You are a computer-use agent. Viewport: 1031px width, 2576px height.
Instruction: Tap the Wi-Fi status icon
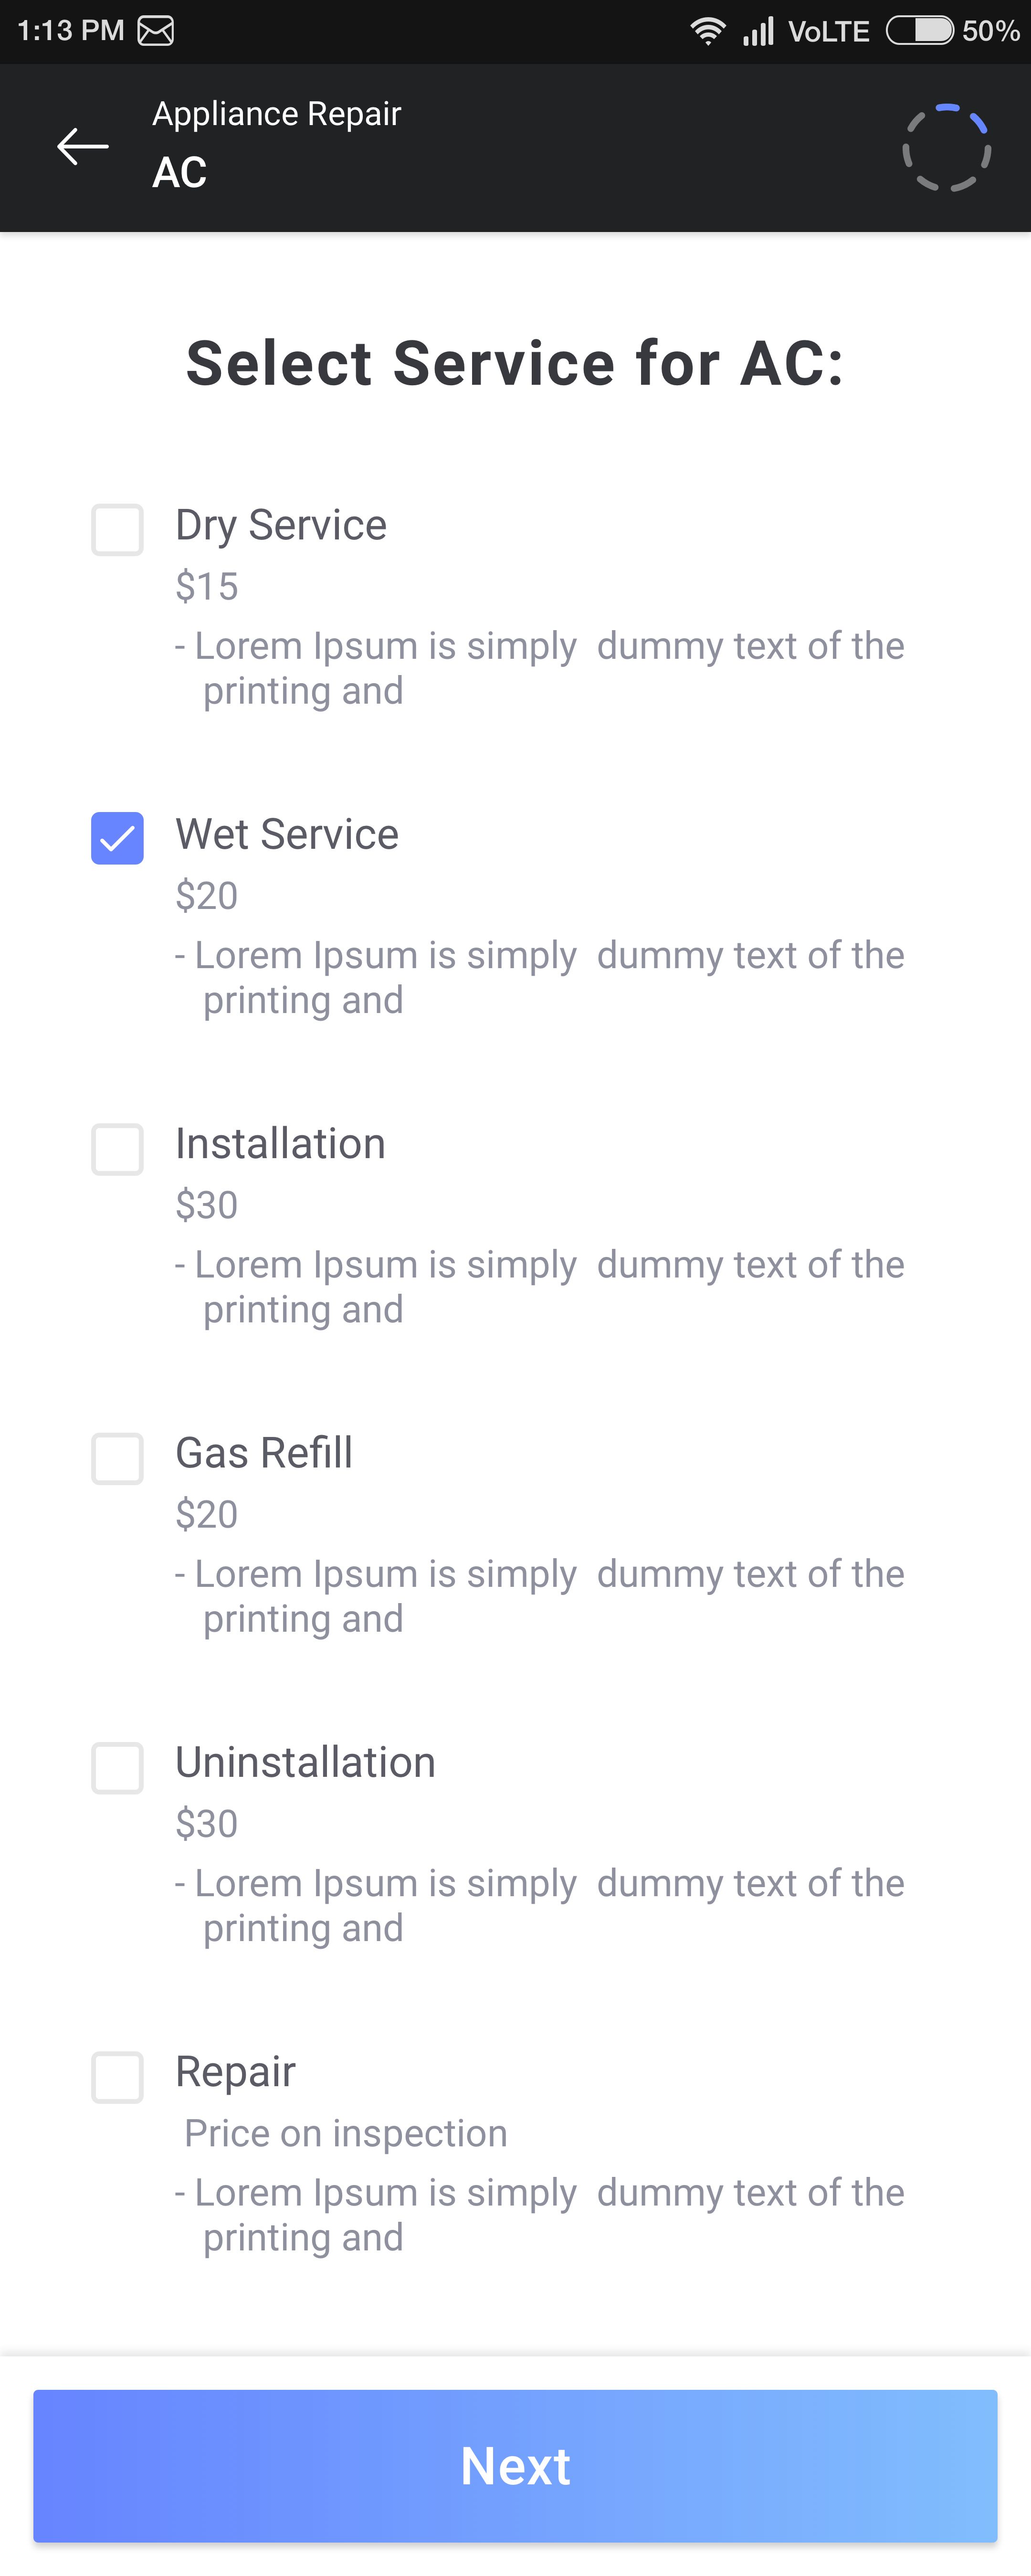tap(708, 31)
